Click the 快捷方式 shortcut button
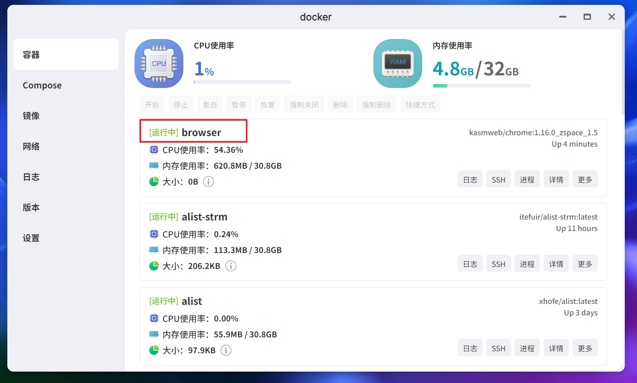 tap(420, 105)
